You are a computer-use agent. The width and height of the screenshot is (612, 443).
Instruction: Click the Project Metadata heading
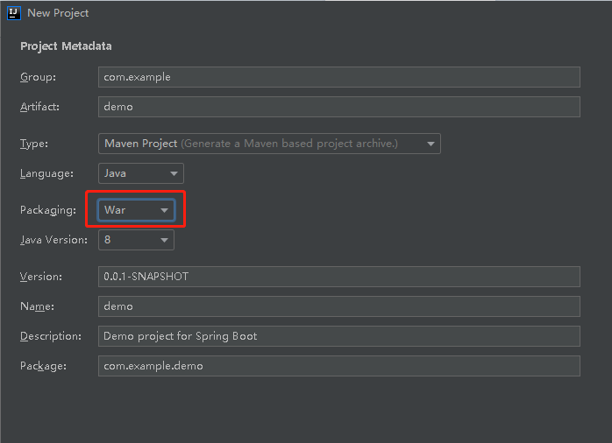pos(66,46)
